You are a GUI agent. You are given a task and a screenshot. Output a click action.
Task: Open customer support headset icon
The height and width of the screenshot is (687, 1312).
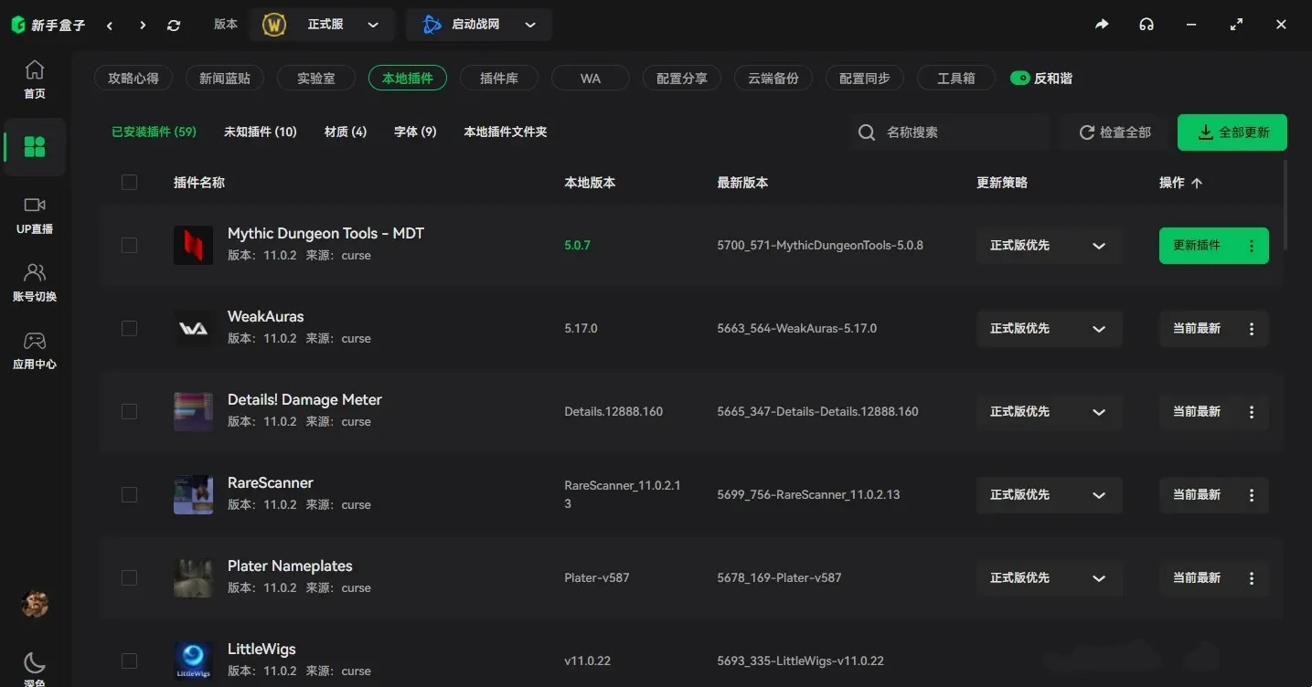point(1147,25)
